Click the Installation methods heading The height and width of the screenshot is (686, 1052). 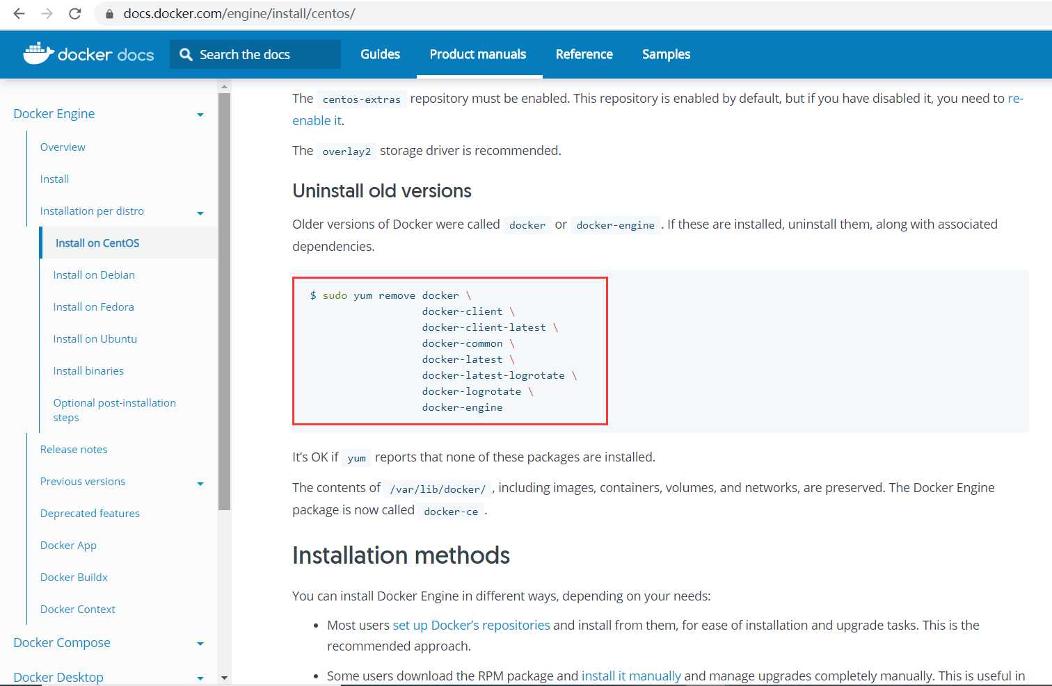tap(401, 555)
